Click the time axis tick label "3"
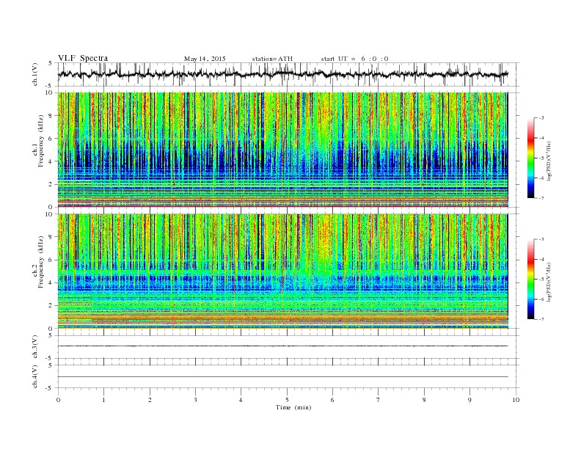The width and height of the screenshot is (581, 449). [x=195, y=400]
